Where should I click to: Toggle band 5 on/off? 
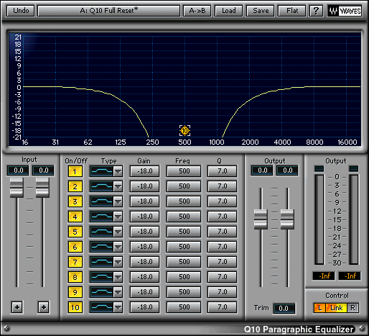coord(75,232)
